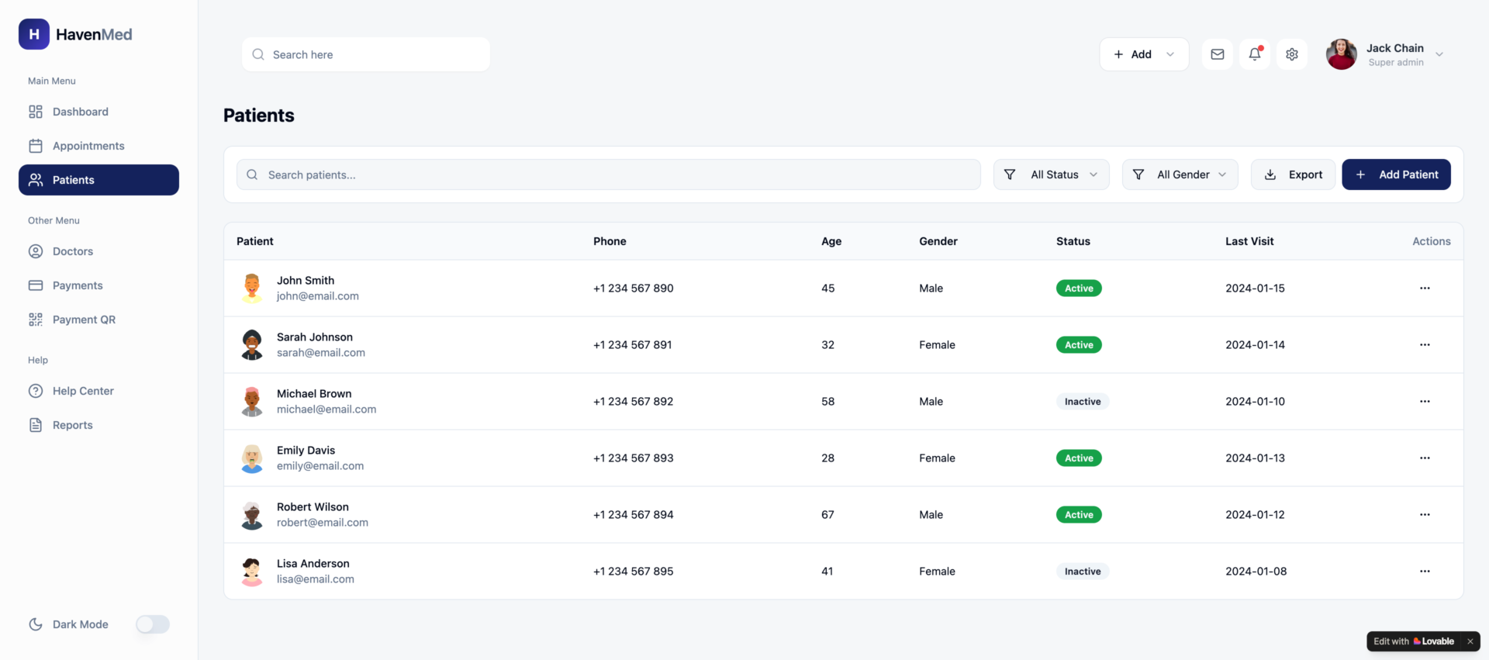Open actions menu for John Smith
Image resolution: width=1489 pixels, height=660 pixels.
[1424, 288]
